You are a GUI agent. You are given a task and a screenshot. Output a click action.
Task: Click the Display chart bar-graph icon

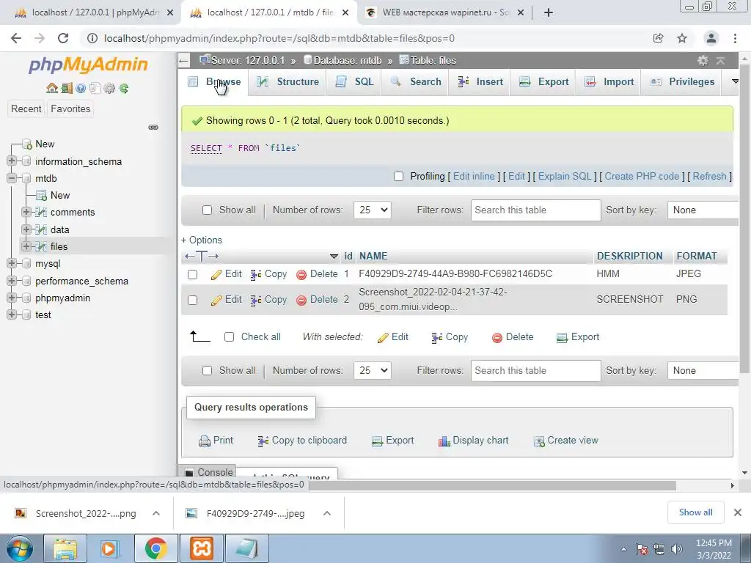click(444, 441)
